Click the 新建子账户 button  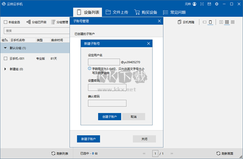point(89,139)
